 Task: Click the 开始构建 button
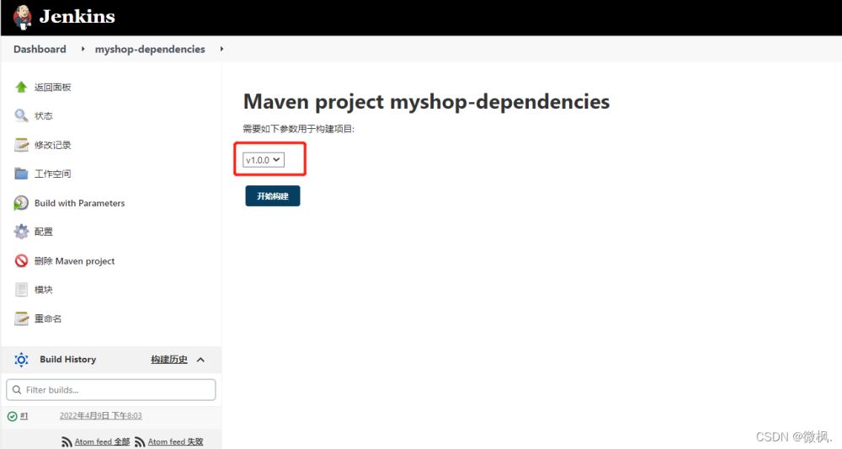[x=273, y=196]
